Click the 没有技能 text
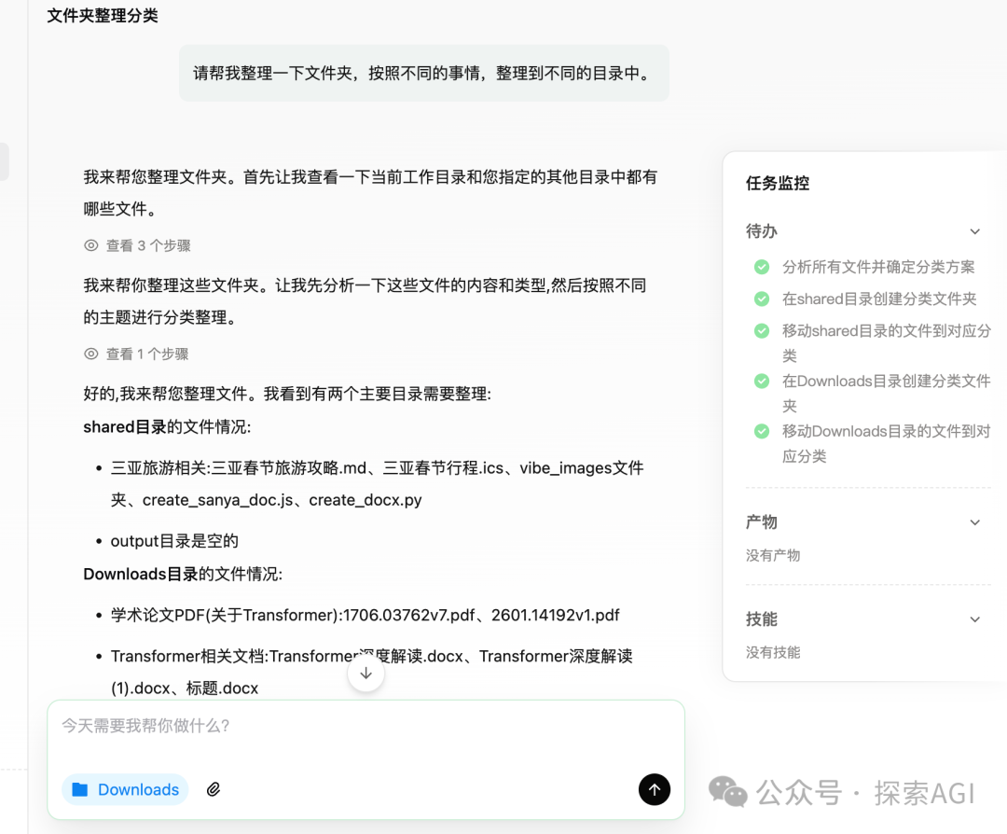 [x=773, y=652]
